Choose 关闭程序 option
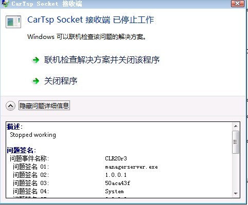248x205 pixels. coord(61,81)
